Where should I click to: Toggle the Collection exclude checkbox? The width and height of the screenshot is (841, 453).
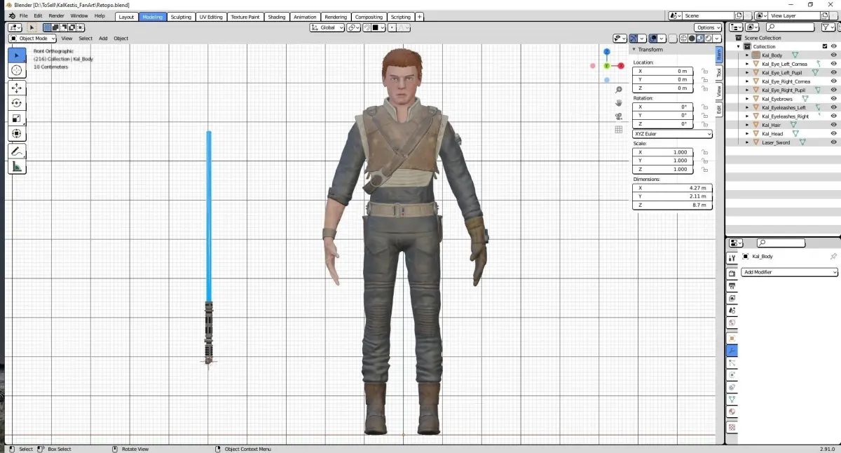[825, 46]
